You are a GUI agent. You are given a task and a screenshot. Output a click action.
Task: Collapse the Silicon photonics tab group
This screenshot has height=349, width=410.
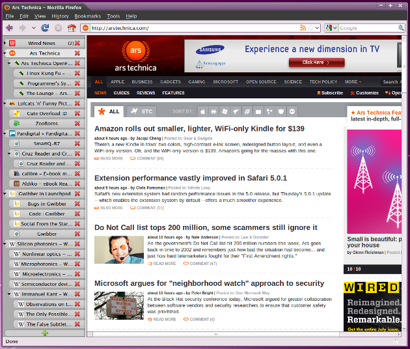5,244
